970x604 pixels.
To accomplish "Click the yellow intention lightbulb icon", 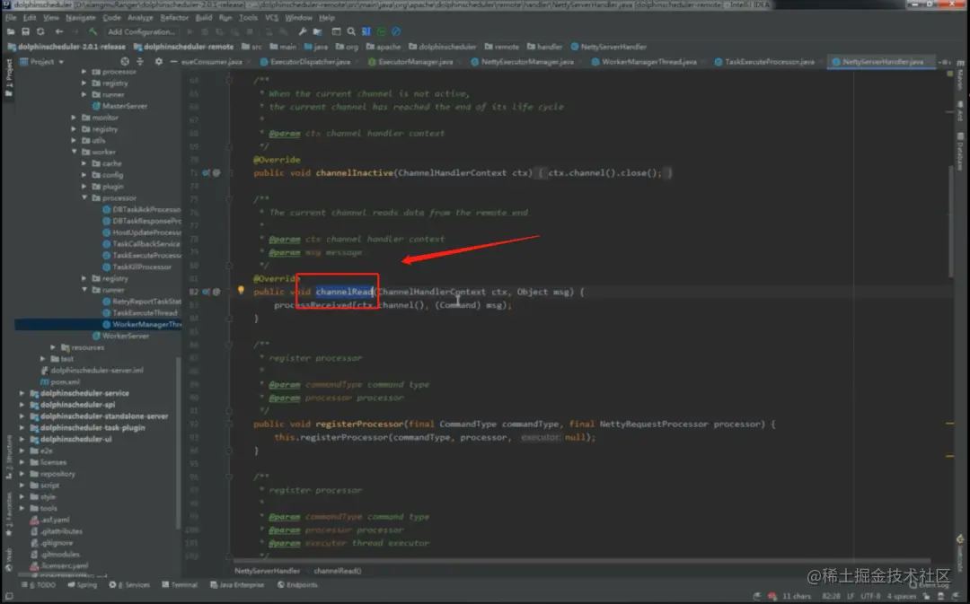I will point(241,290).
